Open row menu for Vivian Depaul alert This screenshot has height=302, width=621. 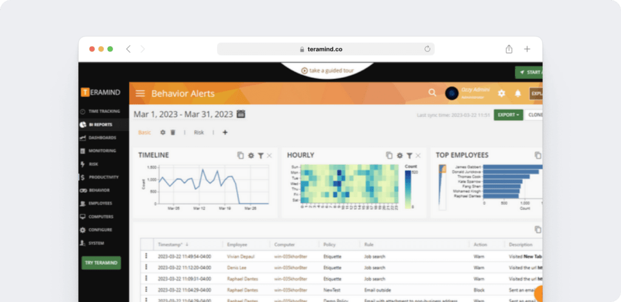[x=146, y=257]
